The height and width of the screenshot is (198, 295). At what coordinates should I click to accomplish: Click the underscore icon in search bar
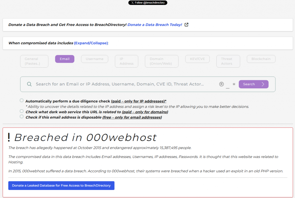click(228, 85)
